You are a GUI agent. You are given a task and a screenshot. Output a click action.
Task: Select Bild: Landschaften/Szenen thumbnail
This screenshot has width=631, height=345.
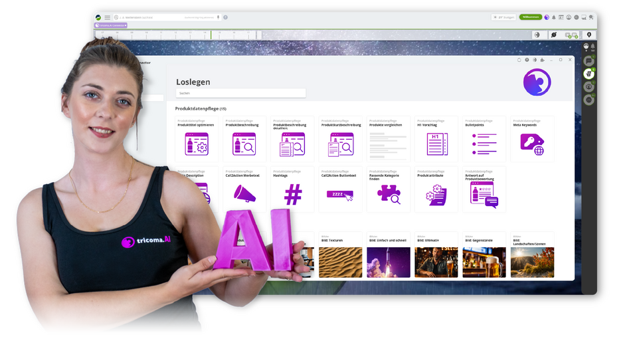pos(533,262)
